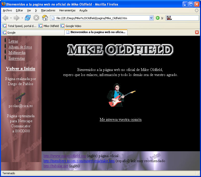Open the Herramientas menu

click(67, 10)
